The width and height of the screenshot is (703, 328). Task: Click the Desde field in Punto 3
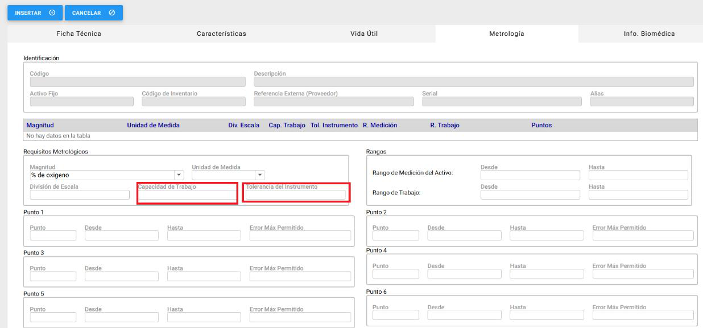pos(122,276)
